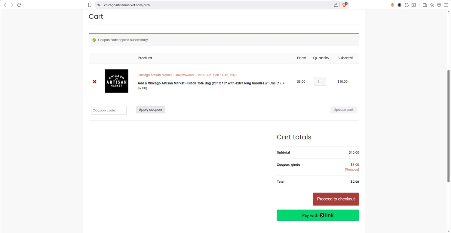Click the 'Cart' page heading
The image size is (451, 233).
(x=96, y=16)
